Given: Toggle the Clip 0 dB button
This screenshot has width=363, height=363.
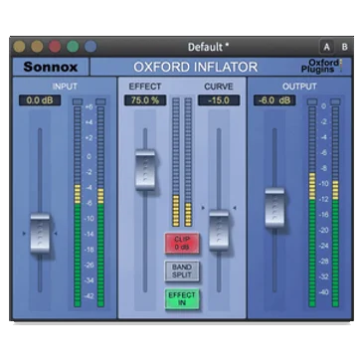Looking at the screenshot, I should [x=182, y=243].
